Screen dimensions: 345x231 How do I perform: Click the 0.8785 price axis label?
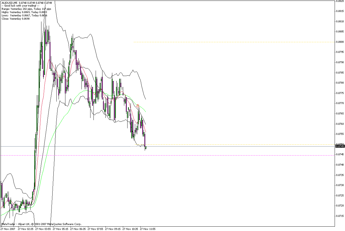340,73
